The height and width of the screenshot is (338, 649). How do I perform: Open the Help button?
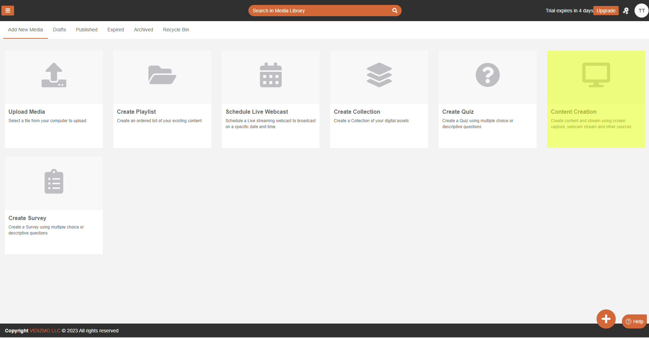point(634,321)
